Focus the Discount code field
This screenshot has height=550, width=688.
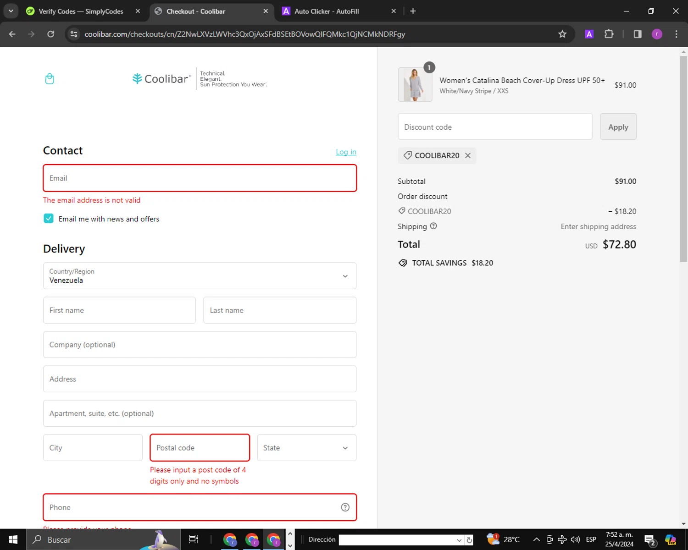tap(495, 127)
